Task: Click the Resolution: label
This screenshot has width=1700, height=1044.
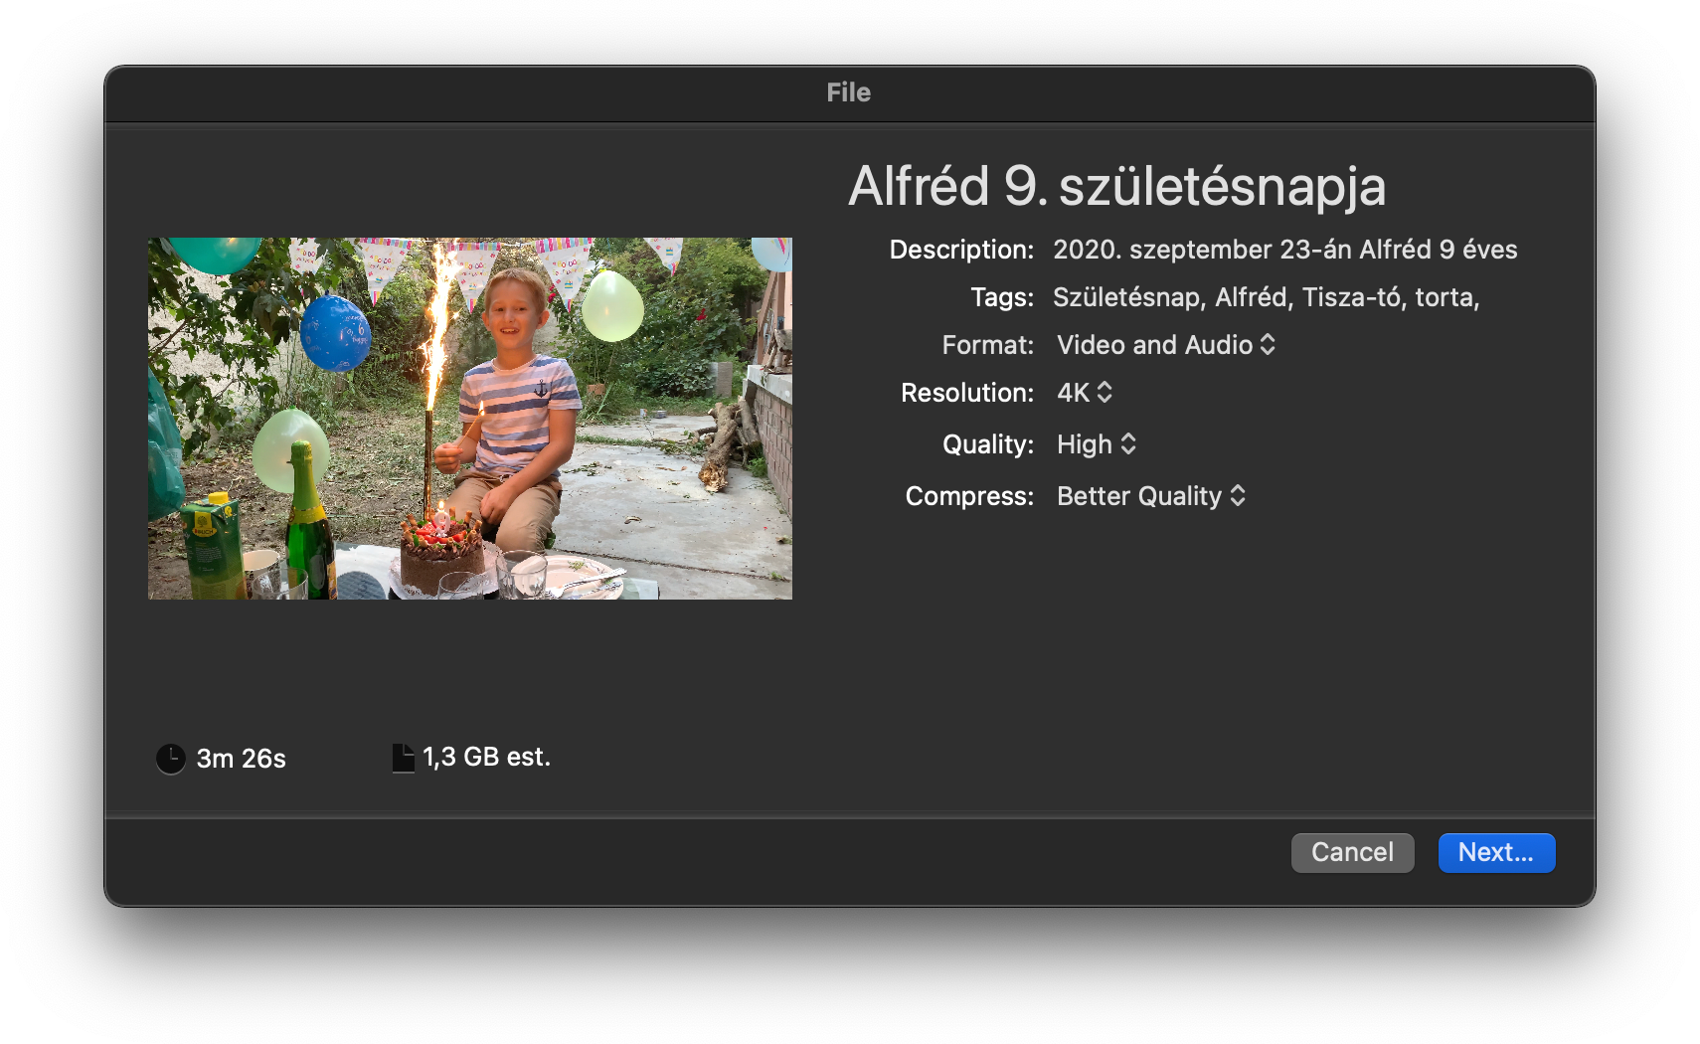Action: [x=966, y=393]
